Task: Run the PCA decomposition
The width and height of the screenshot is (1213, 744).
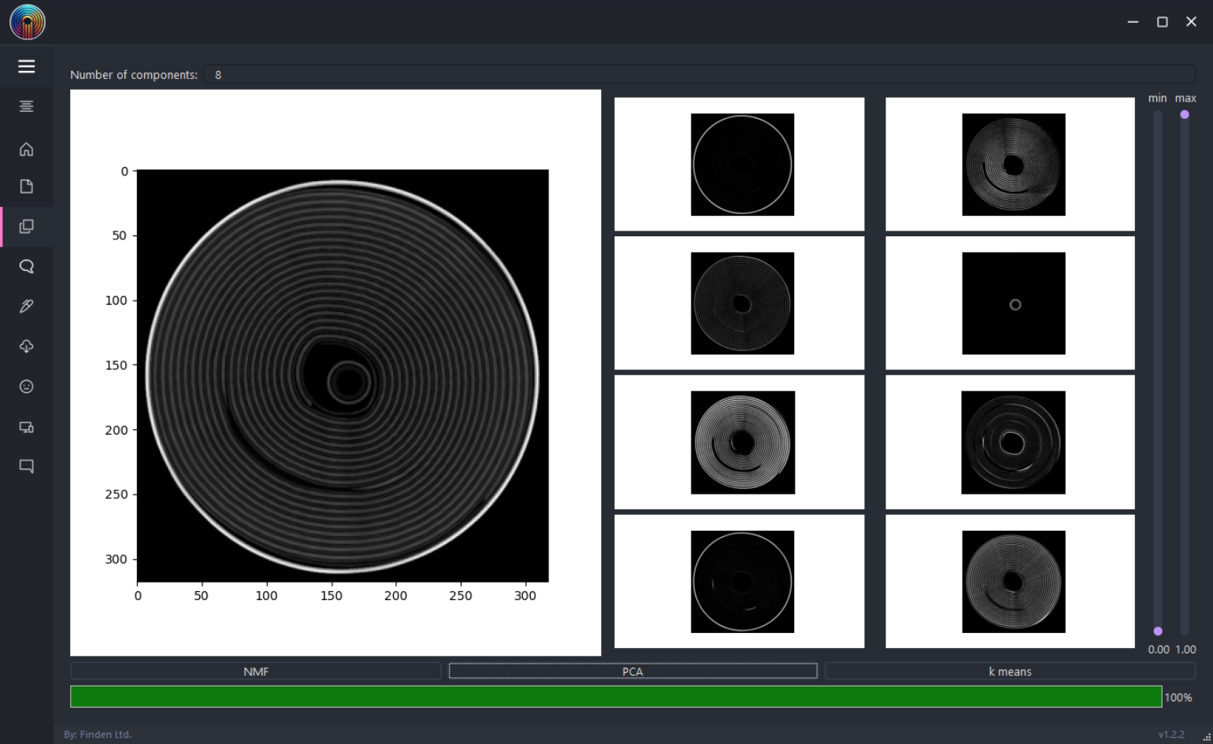Action: [x=632, y=671]
